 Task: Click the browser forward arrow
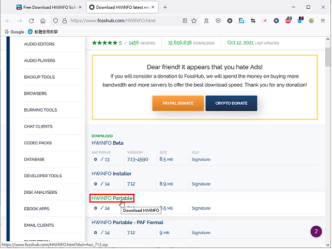[20, 21]
